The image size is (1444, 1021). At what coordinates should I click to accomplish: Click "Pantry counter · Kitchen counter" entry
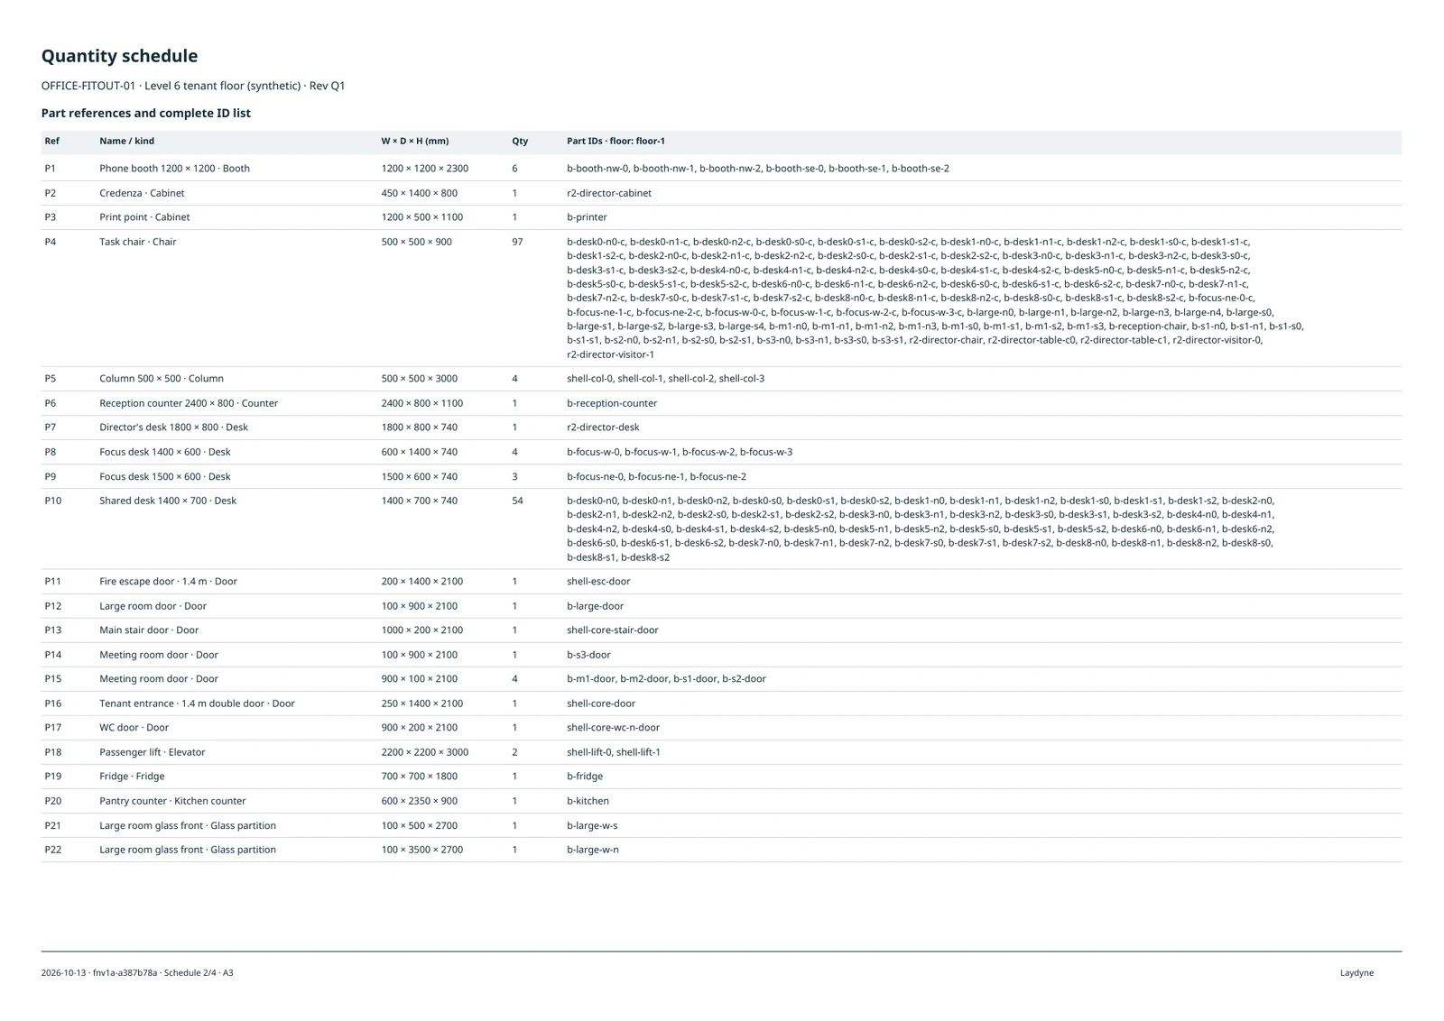click(172, 801)
